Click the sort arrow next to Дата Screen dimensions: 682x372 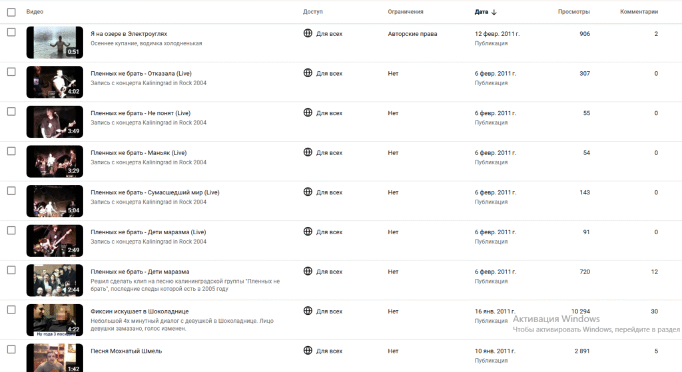[x=494, y=12]
